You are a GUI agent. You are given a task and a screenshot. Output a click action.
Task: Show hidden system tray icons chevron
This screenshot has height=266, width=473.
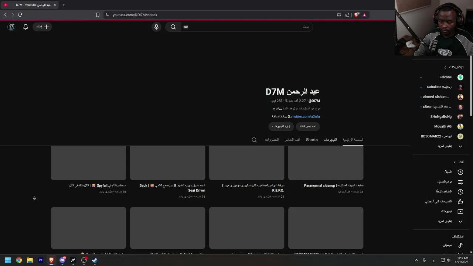pyautogui.click(x=416, y=260)
